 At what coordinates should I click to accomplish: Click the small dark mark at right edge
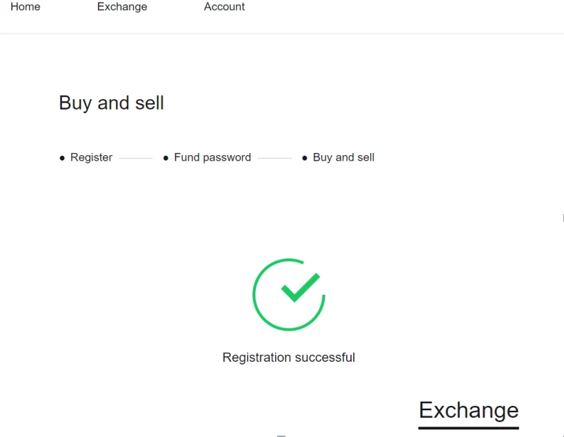click(x=563, y=218)
